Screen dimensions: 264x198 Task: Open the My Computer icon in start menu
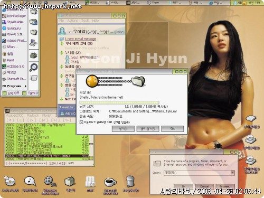[33, 43]
